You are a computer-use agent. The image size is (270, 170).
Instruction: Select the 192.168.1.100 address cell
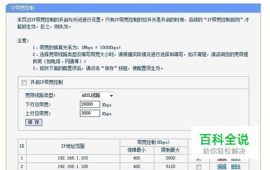pos(73,166)
